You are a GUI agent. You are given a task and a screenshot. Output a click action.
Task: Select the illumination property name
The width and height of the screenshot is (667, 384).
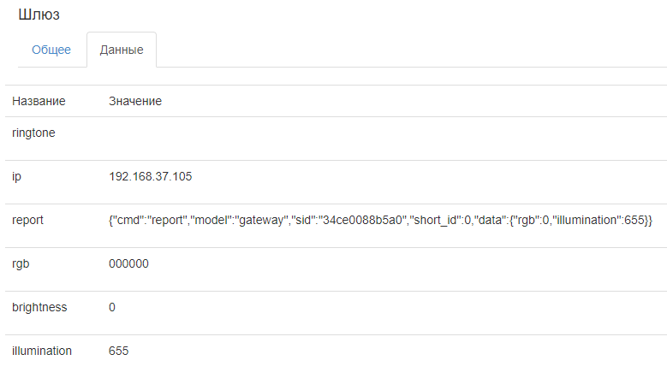point(42,351)
